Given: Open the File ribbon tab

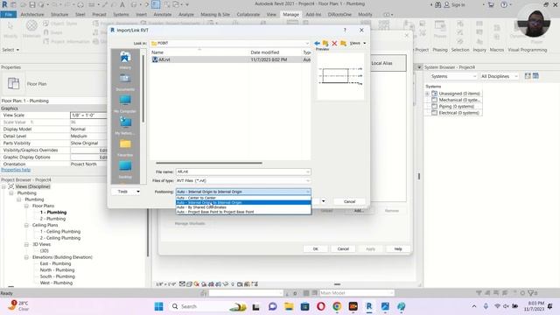Looking at the screenshot, I should (9, 15).
